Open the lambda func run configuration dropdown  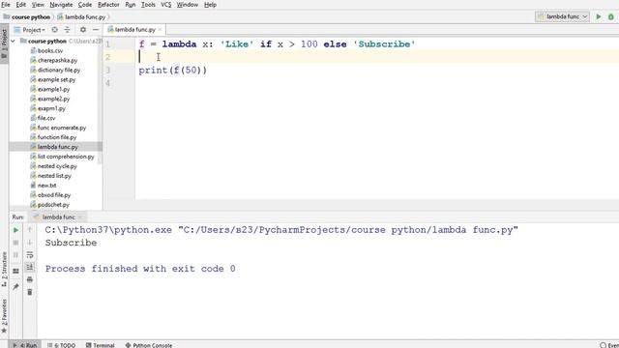(x=563, y=16)
